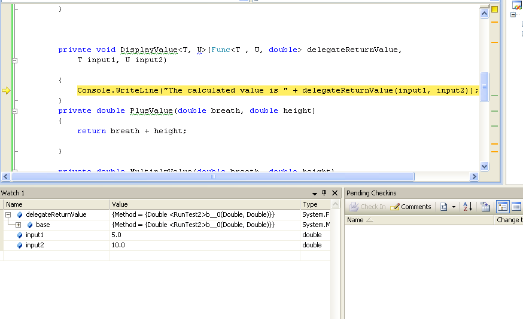Click the vertical scrollbar thumb in editor
This screenshot has width=523, height=319.
[x=484, y=87]
